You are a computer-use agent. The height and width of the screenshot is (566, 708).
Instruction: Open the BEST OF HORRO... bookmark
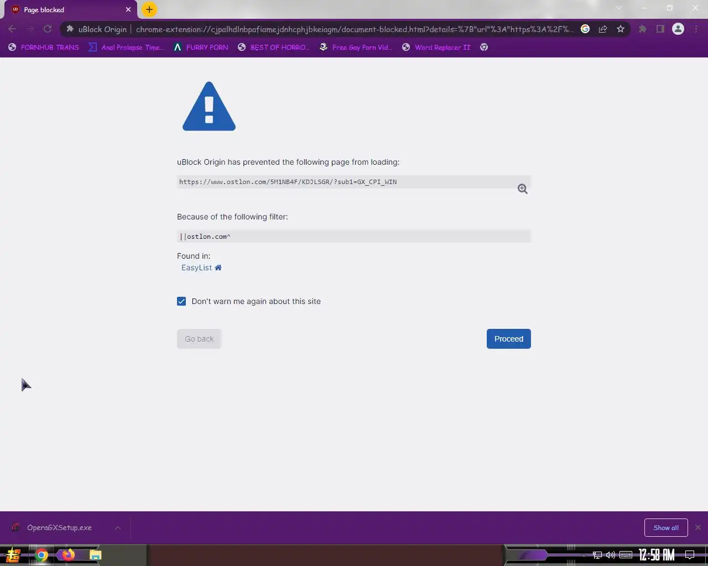[x=273, y=47]
